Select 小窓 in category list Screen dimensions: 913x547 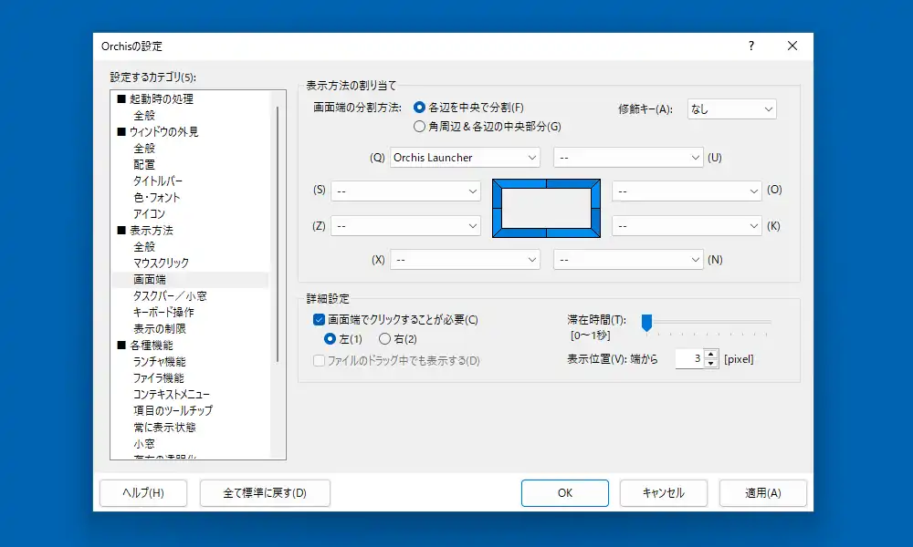click(x=144, y=444)
